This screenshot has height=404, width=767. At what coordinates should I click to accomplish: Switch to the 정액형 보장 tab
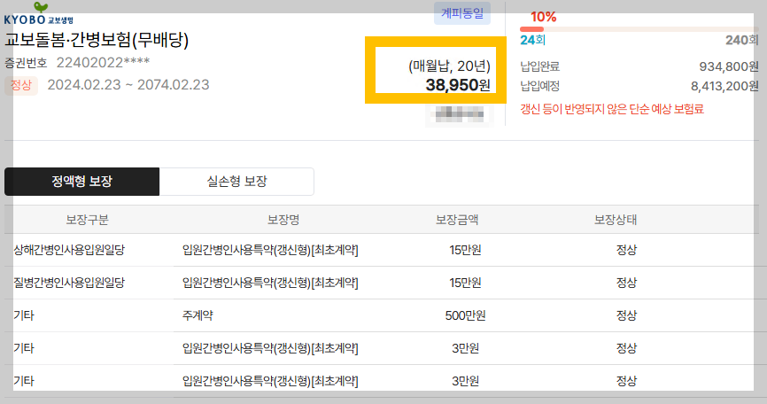coord(81,182)
